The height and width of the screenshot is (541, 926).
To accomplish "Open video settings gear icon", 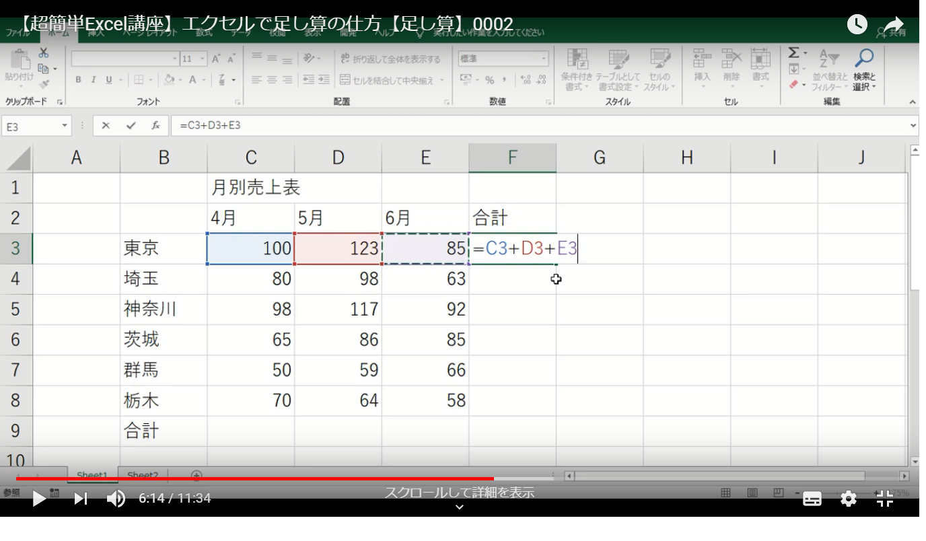I will click(849, 499).
